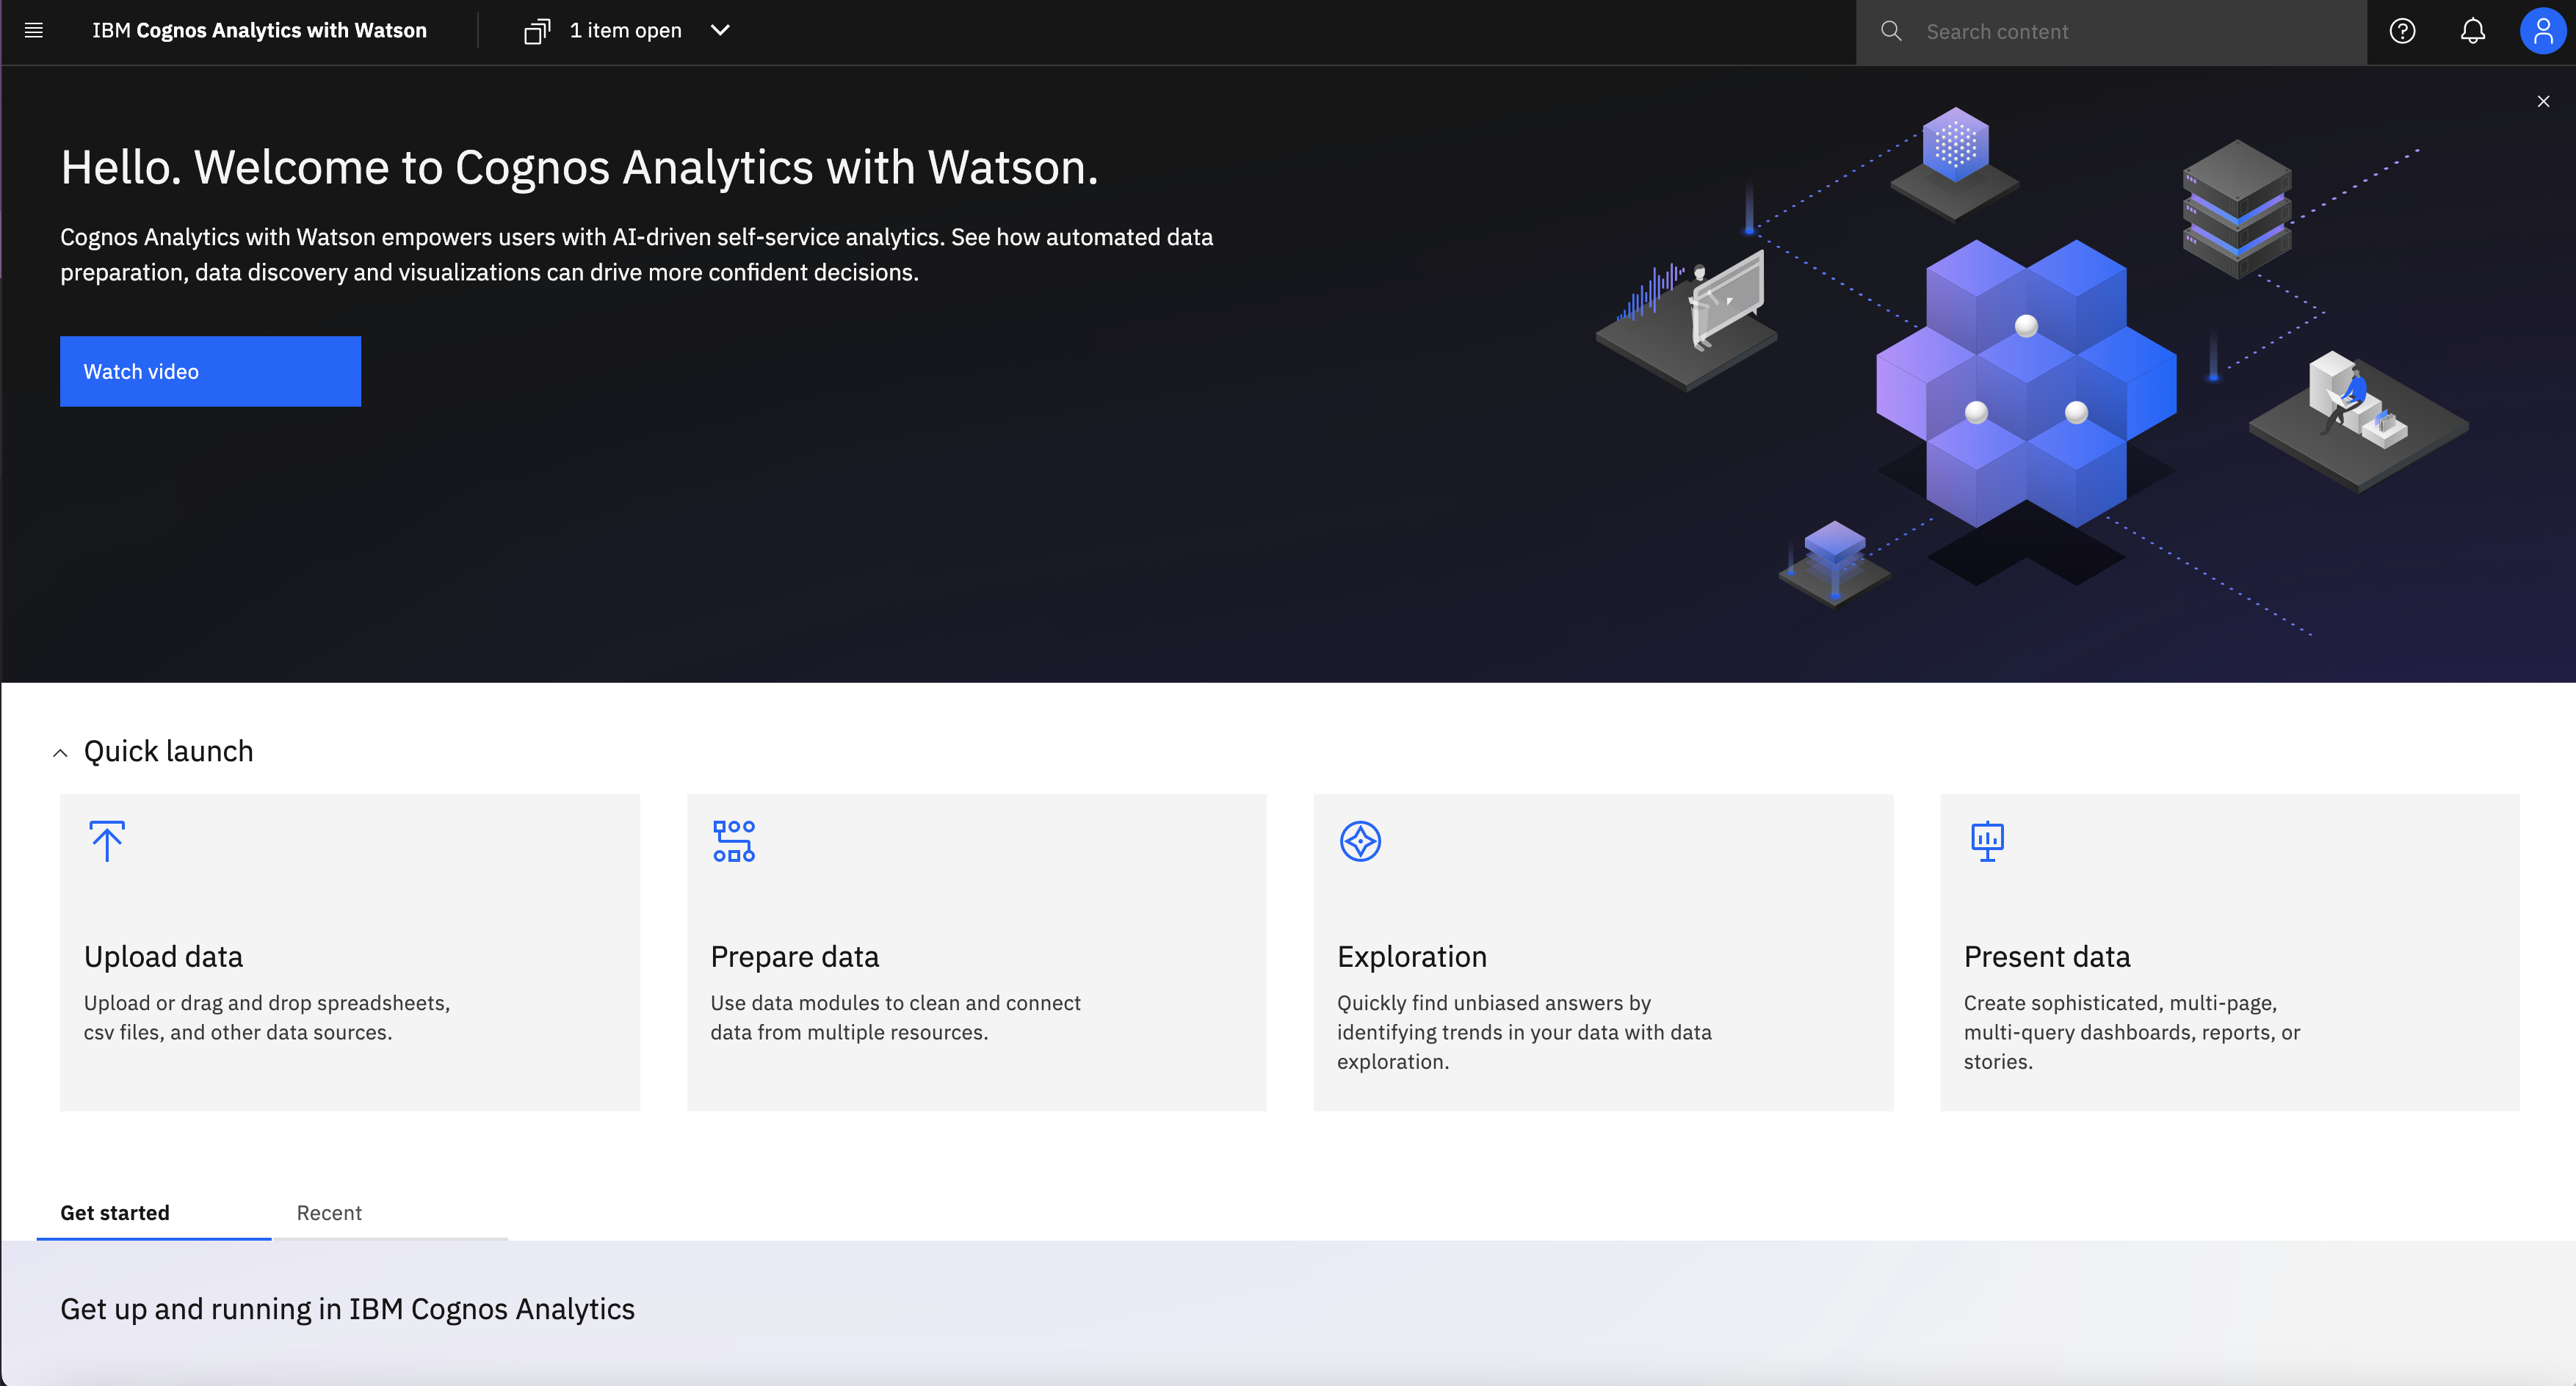Viewport: 2576px width, 1386px height.
Task: Click the Upload data arrow icon
Action: (107, 841)
